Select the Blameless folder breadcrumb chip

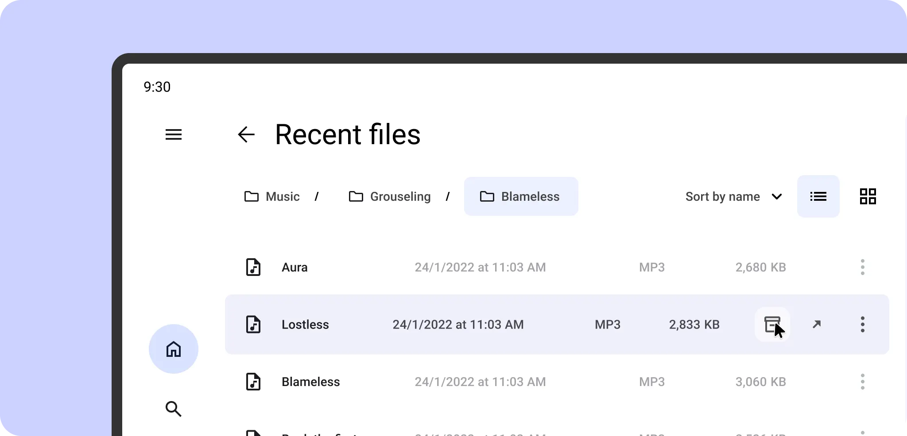tap(521, 196)
